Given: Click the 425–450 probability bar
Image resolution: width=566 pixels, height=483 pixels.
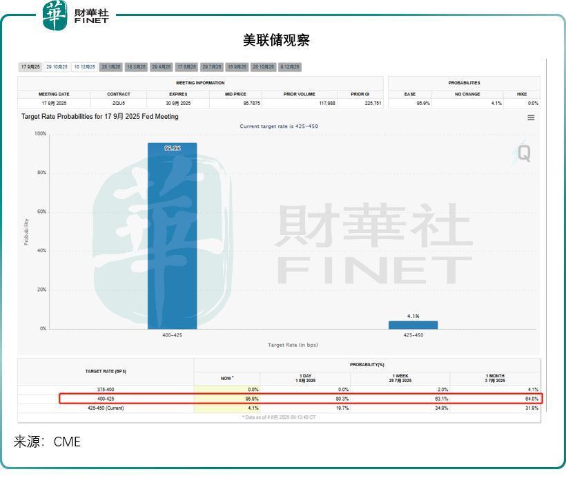Looking at the screenshot, I should point(413,325).
